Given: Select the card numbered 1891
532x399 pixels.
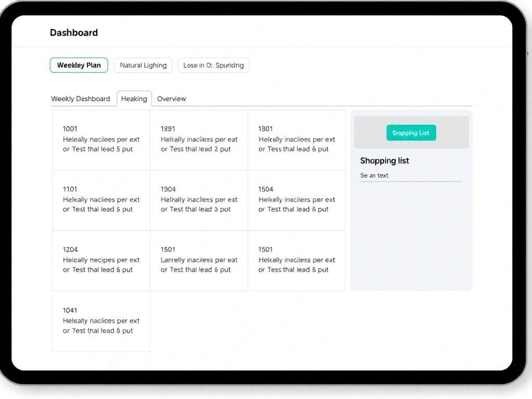Looking at the screenshot, I should 199,140.
